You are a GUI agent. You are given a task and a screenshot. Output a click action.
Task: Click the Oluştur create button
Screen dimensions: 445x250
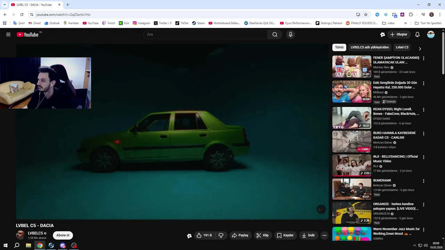tap(398, 34)
